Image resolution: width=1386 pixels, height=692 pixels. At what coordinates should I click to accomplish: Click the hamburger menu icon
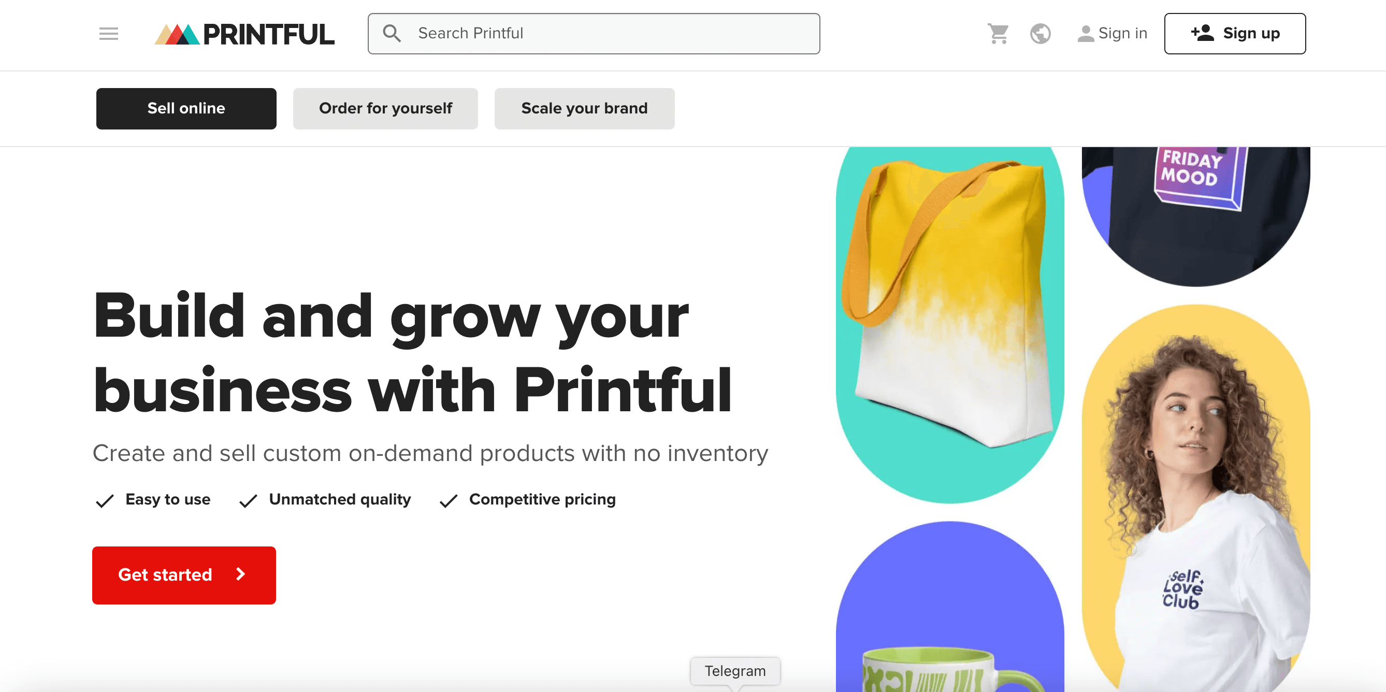click(x=108, y=35)
